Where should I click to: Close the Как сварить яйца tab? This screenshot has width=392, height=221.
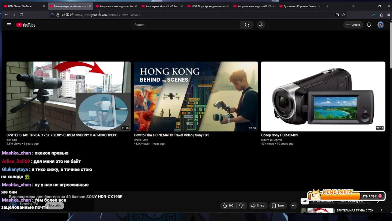pyautogui.click(x=182, y=6)
